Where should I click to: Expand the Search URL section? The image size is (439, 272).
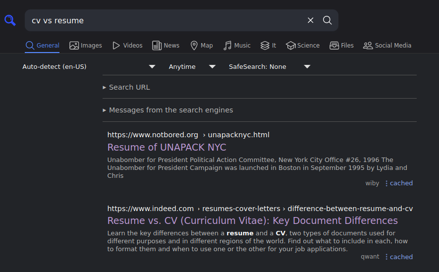[x=126, y=87]
